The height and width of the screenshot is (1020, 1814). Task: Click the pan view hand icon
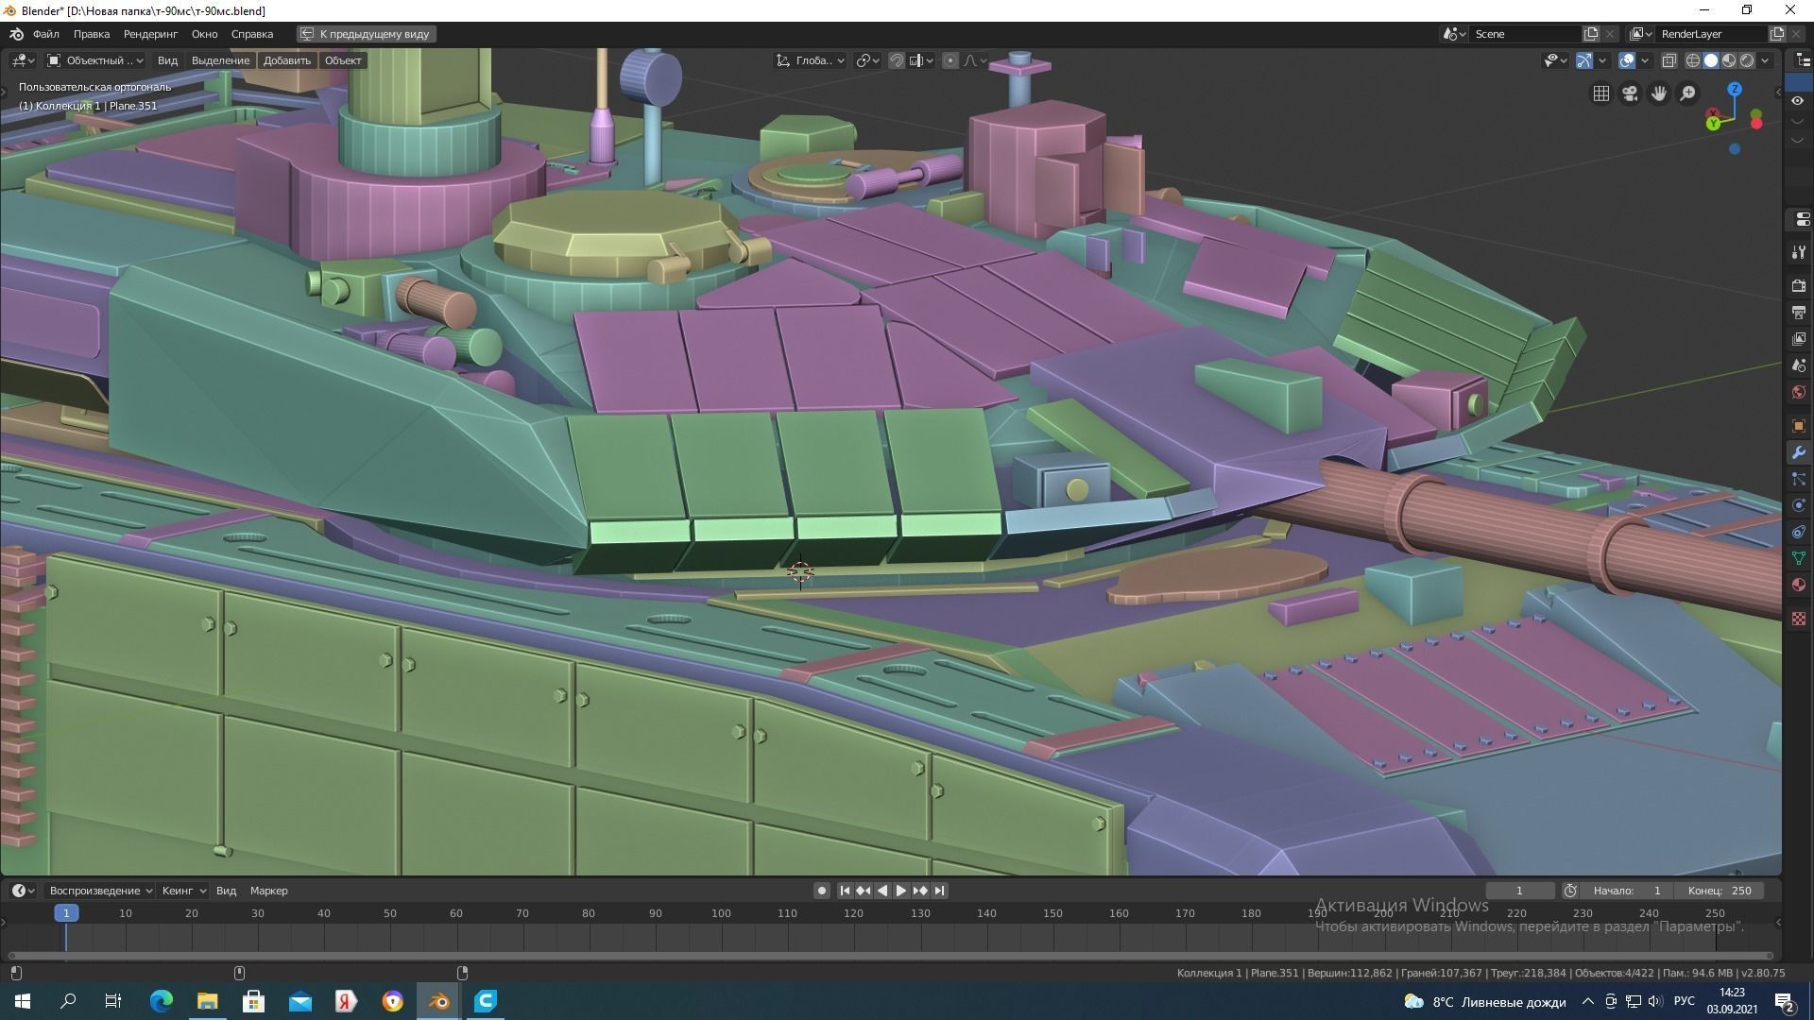(1659, 93)
